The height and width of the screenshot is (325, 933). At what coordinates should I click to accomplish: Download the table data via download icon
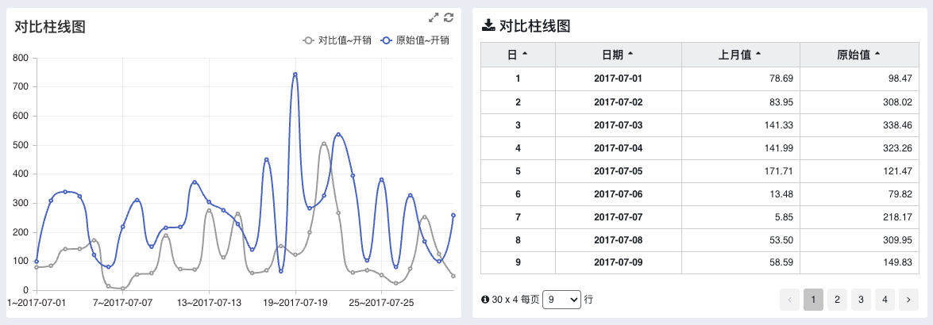click(x=488, y=25)
